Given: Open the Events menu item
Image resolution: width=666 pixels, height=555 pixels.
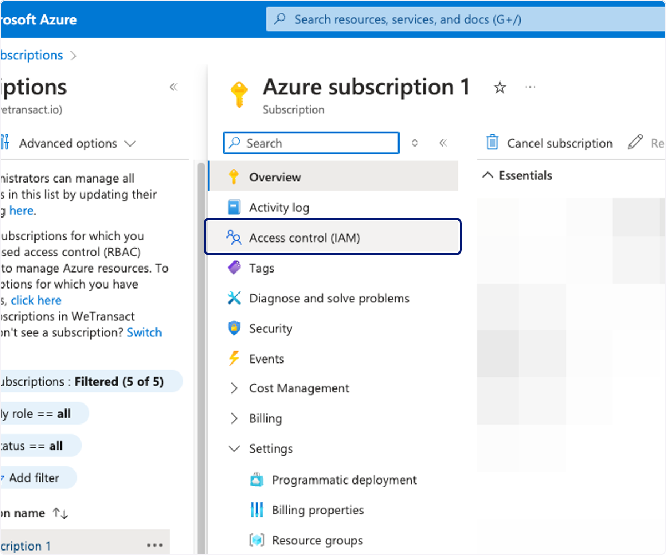Looking at the screenshot, I should pyautogui.click(x=334, y=359).
